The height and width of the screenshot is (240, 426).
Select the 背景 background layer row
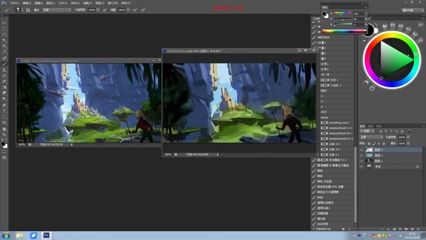(x=391, y=167)
